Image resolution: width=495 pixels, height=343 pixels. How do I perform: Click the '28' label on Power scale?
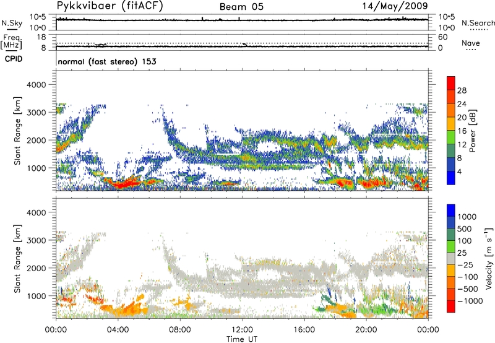(462, 90)
